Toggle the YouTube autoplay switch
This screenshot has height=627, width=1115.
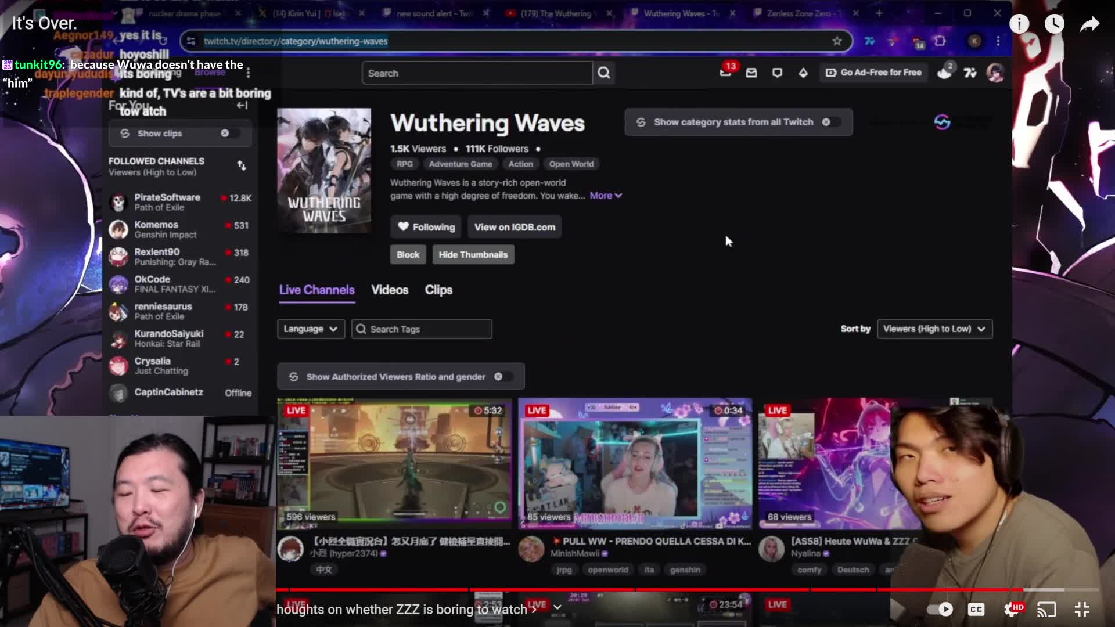(940, 609)
